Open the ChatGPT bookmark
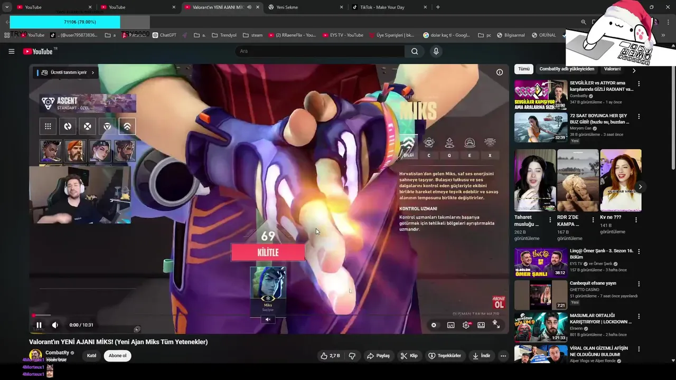Image resolution: width=676 pixels, height=380 pixels. coord(164,35)
